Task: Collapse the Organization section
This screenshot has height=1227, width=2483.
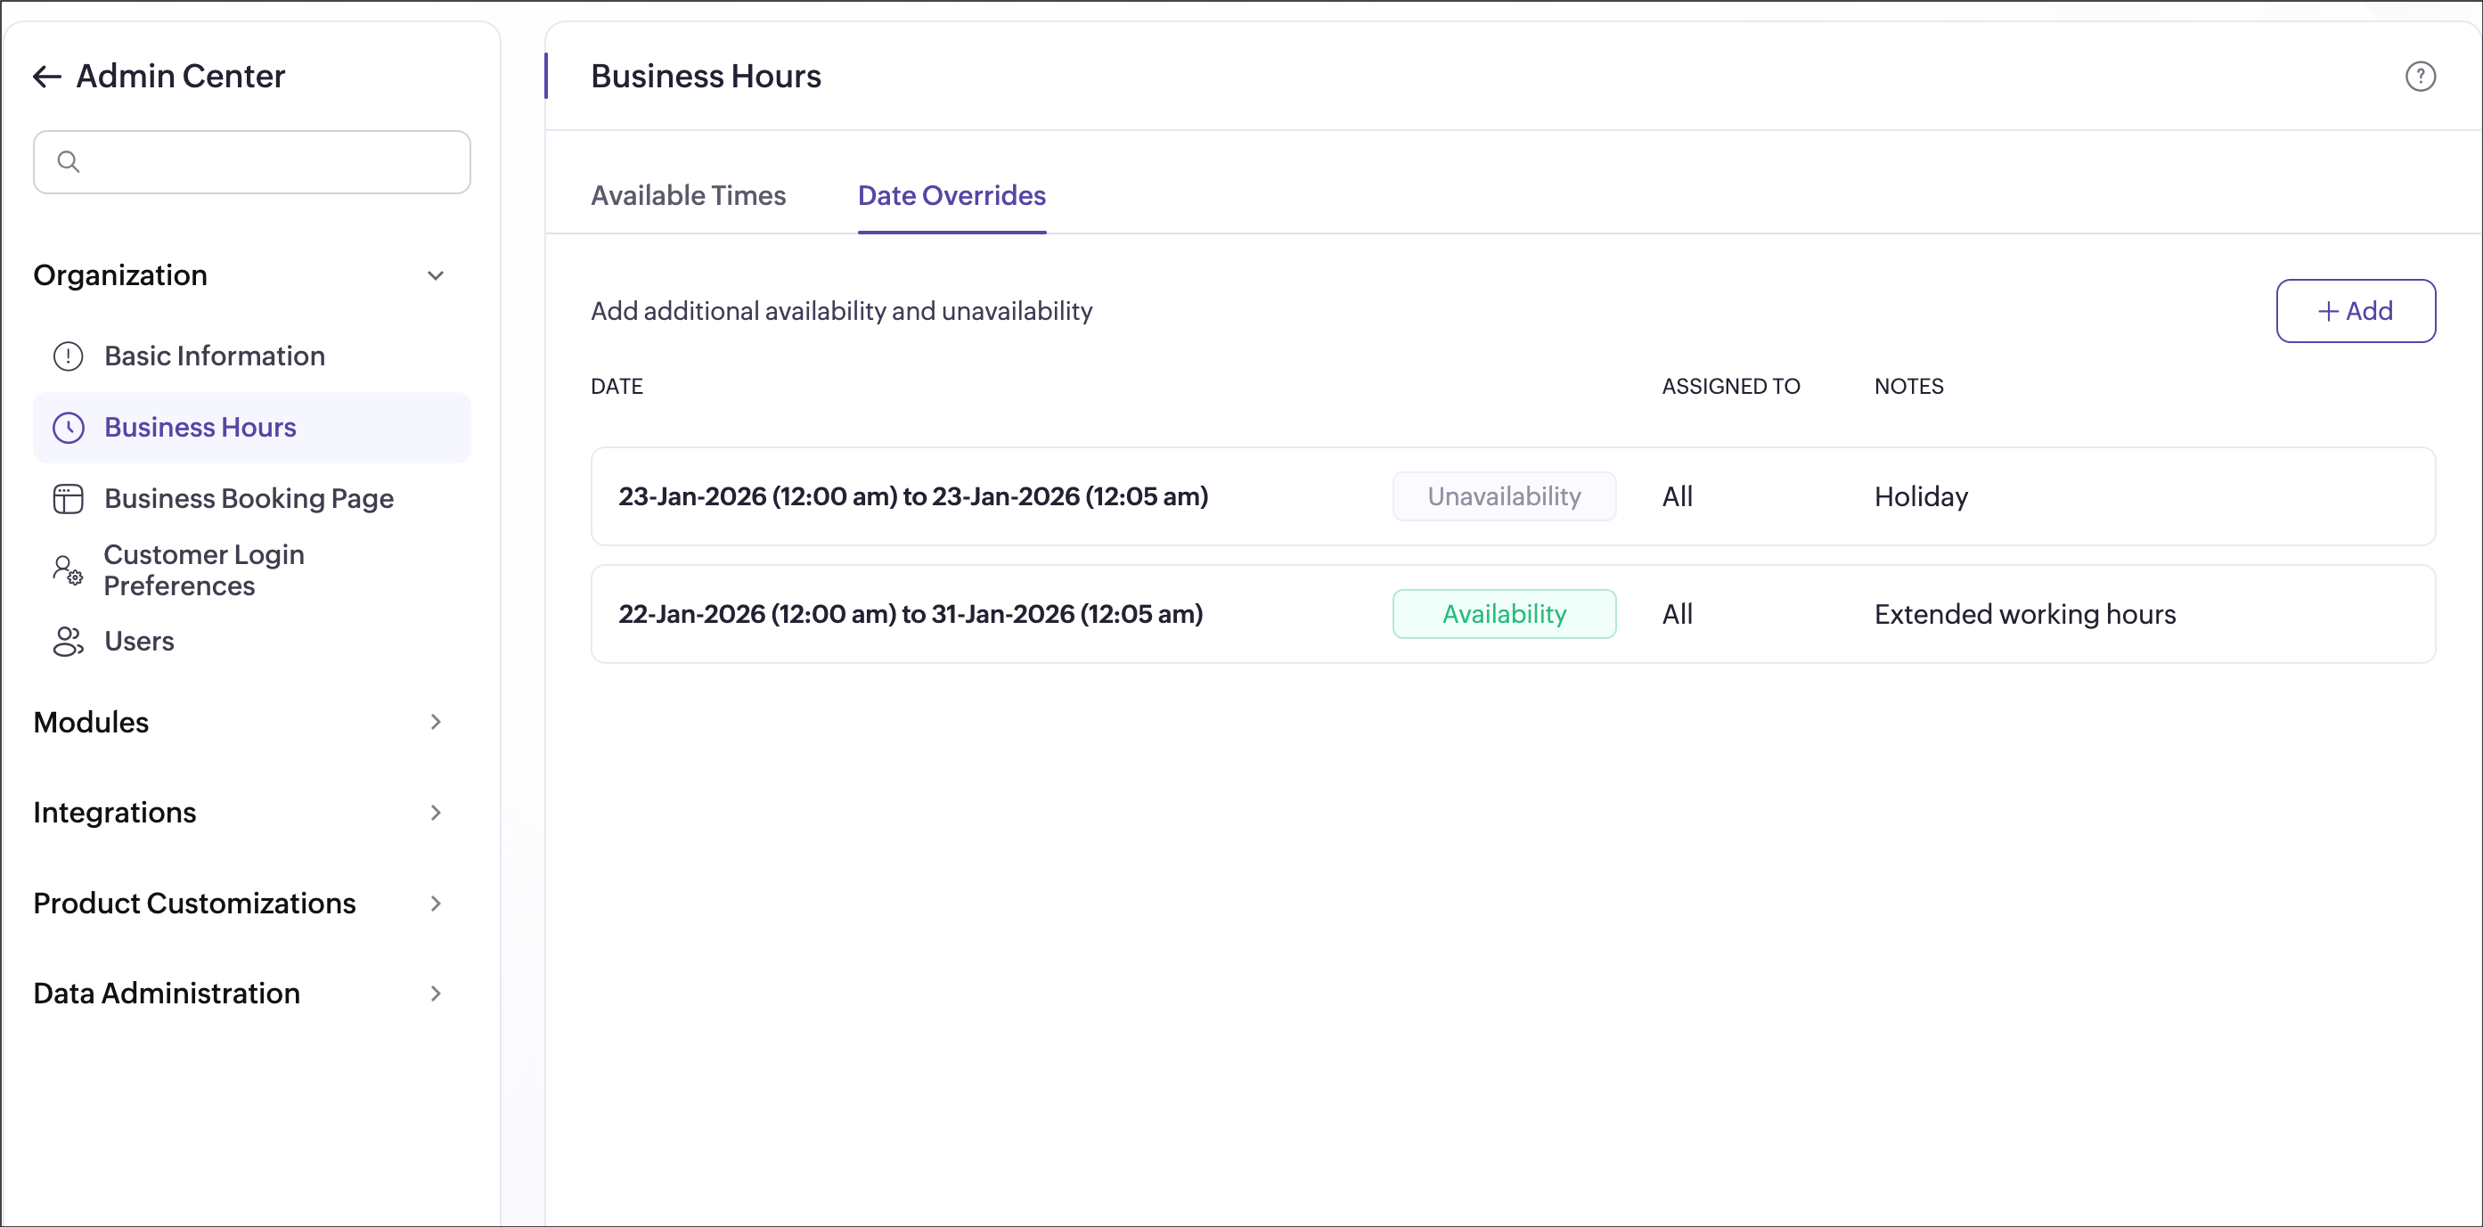Action: [435, 275]
